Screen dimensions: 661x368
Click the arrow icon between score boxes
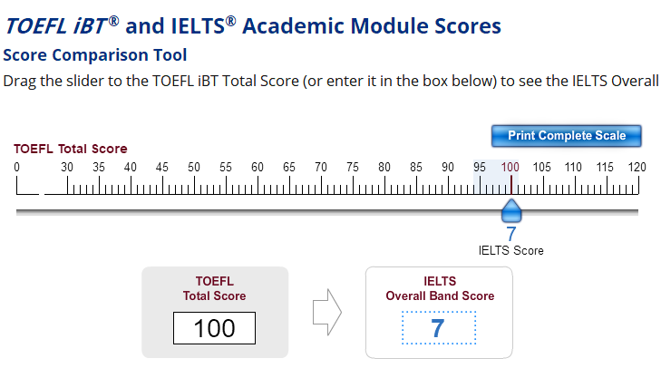click(326, 313)
